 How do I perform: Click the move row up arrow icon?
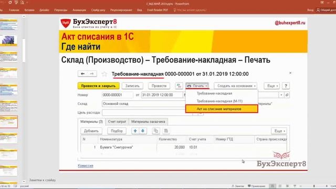[135, 131]
